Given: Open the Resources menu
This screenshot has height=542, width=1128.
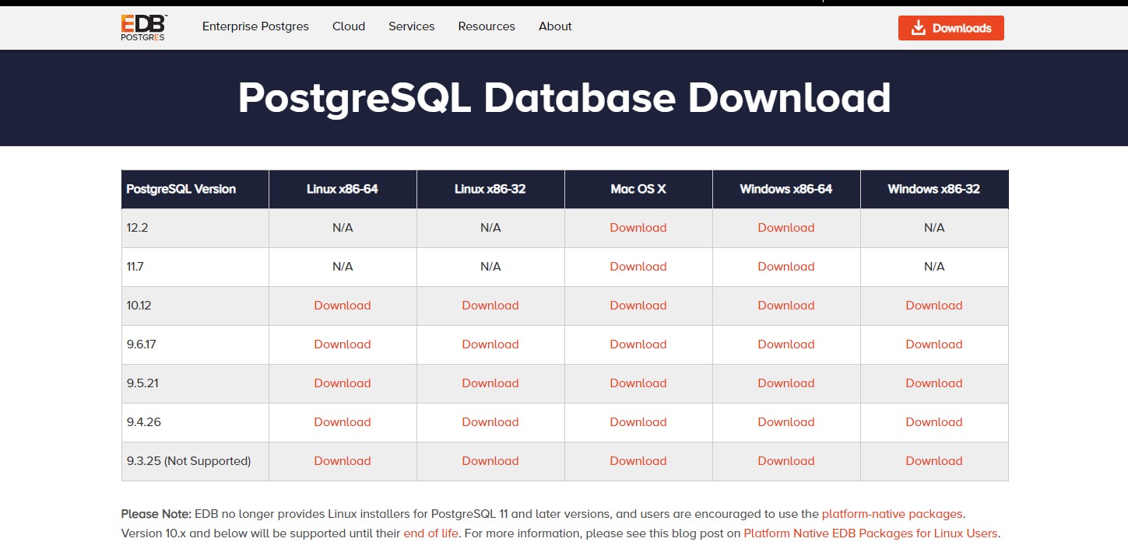Looking at the screenshot, I should pos(486,26).
